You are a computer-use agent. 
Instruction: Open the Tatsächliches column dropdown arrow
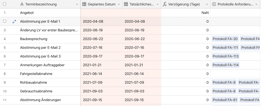tap(158, 4)
